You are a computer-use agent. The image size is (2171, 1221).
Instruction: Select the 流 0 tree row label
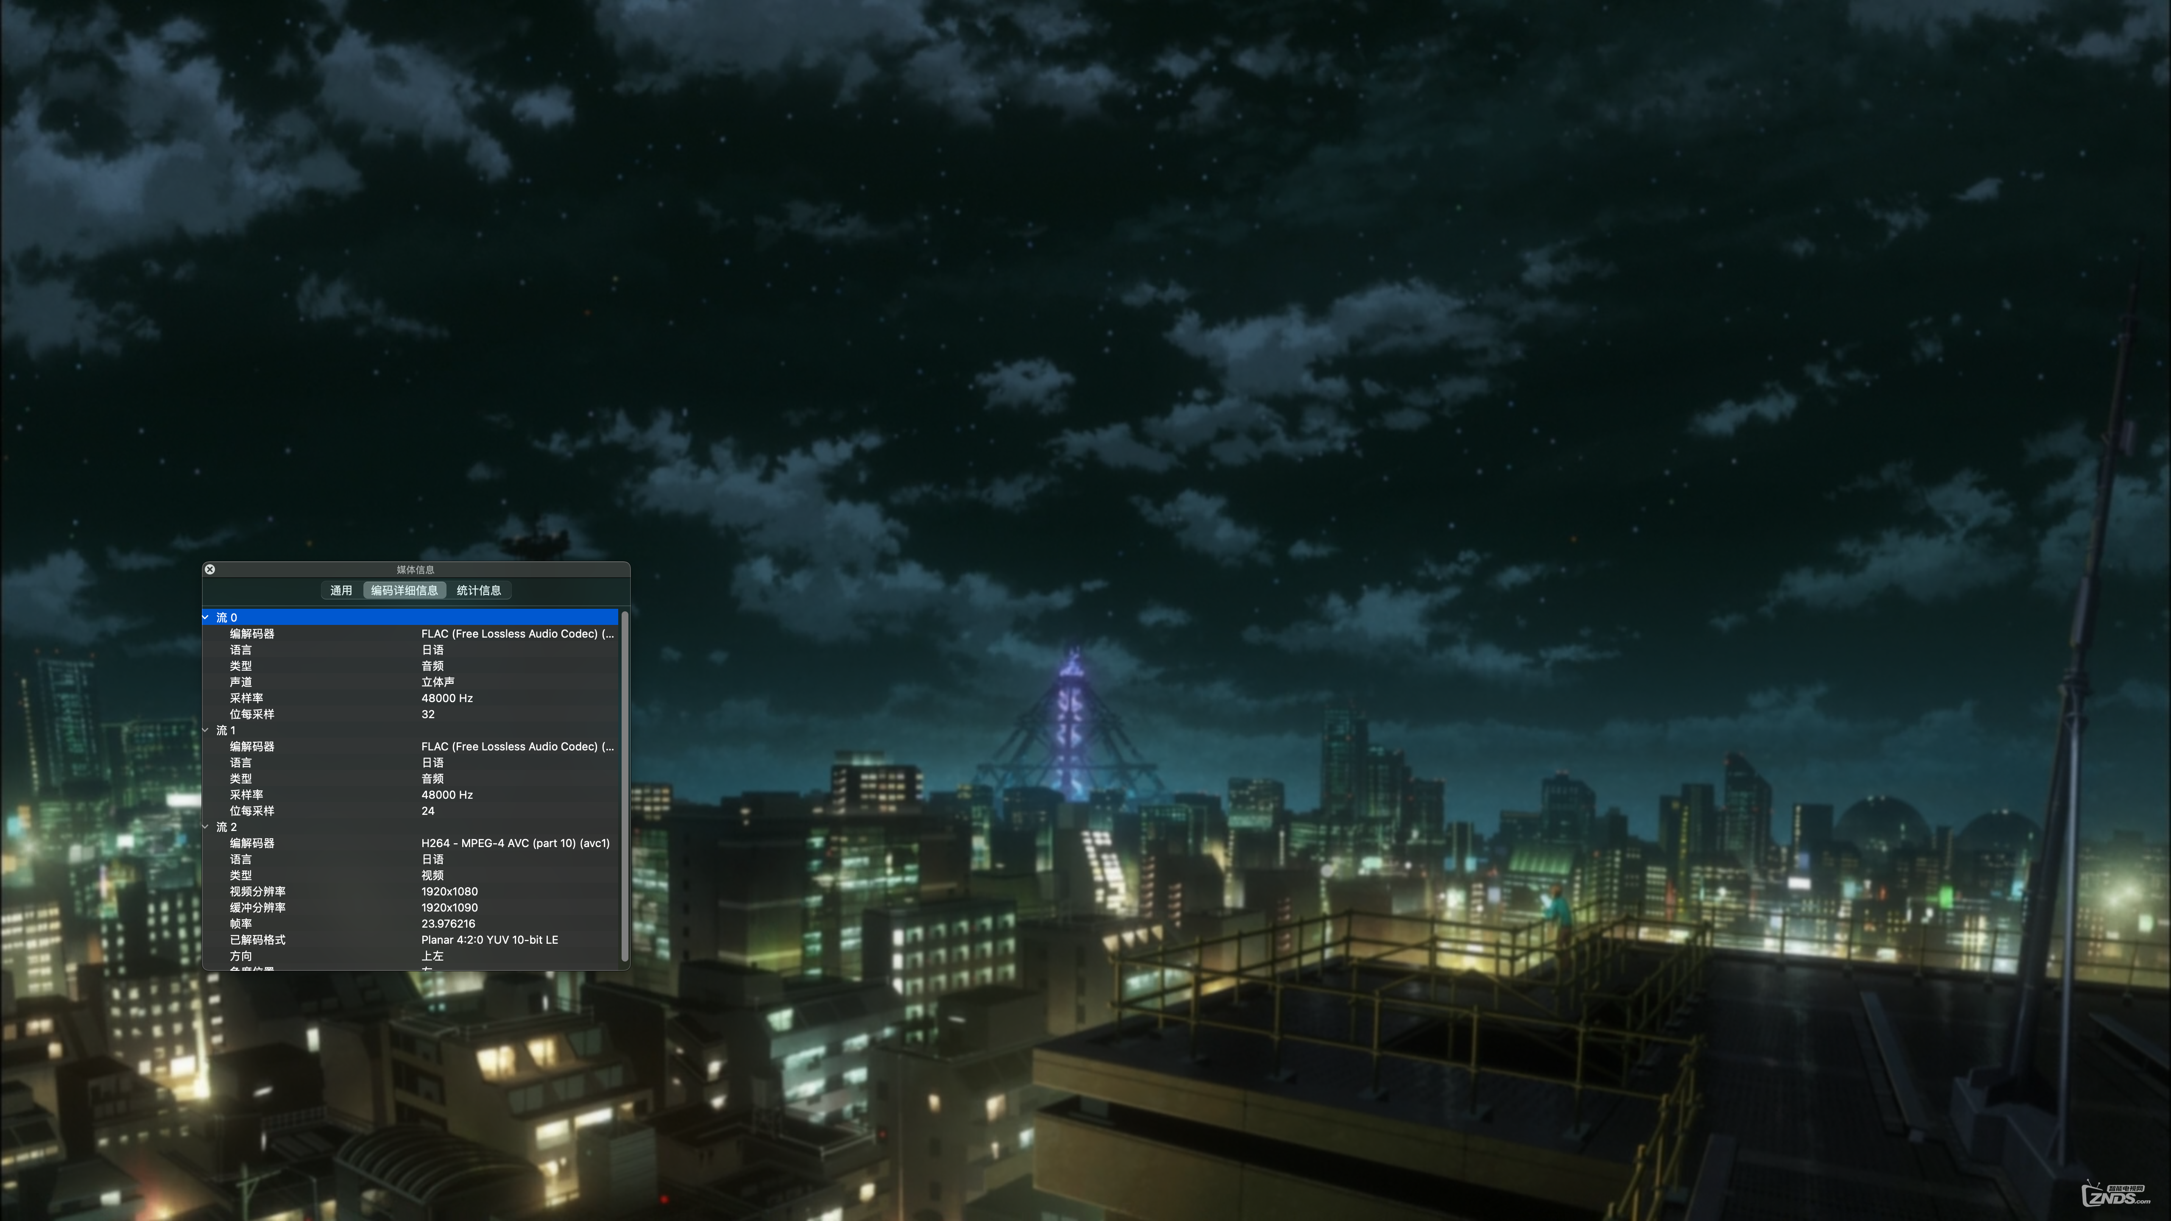pos(227,618)
